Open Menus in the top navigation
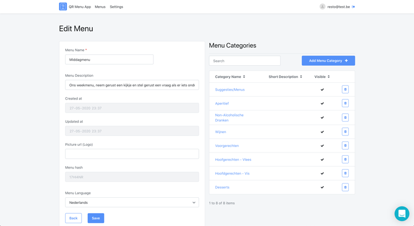The image size is (414, 226). pyautogui.click(x=100, y=7)
